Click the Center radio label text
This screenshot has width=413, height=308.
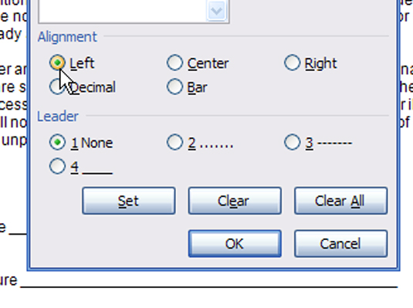click(208, 63)
